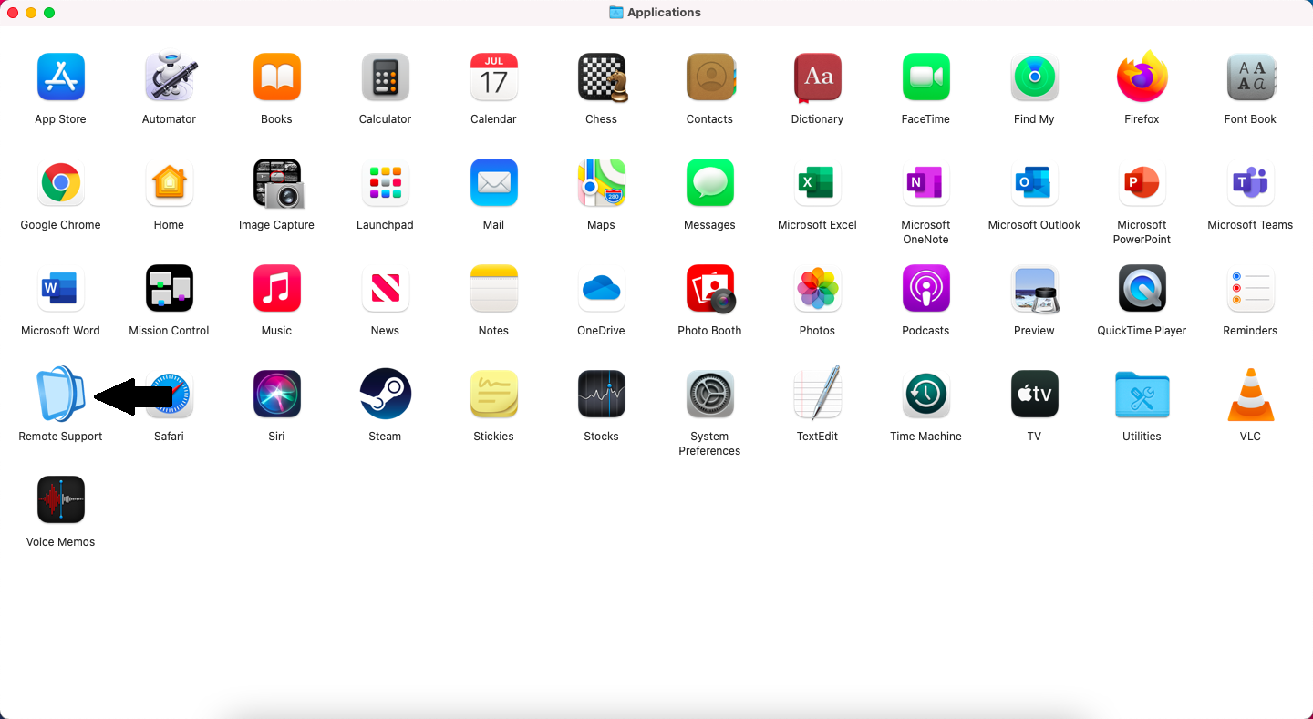The height and width of the screenshot is (719, 1313).
Task: Click the "System Preferences" name label
Action: pyautogui.click(x=709, y=444)
